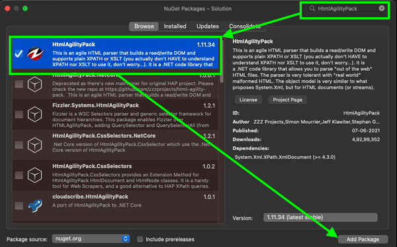397x247 pixels.
Task: Switch to the Installed tab
Action: point(175,26)
